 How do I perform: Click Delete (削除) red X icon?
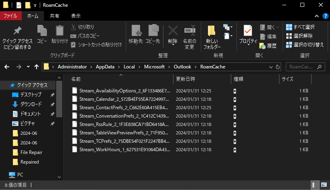coord(173,35)
